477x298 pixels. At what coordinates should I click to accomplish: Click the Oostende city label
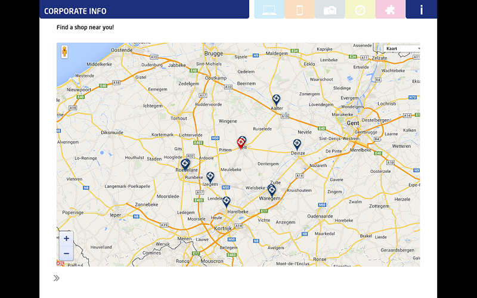[x=122, y=50]
